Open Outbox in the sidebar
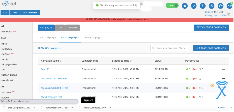 (5, 98)
